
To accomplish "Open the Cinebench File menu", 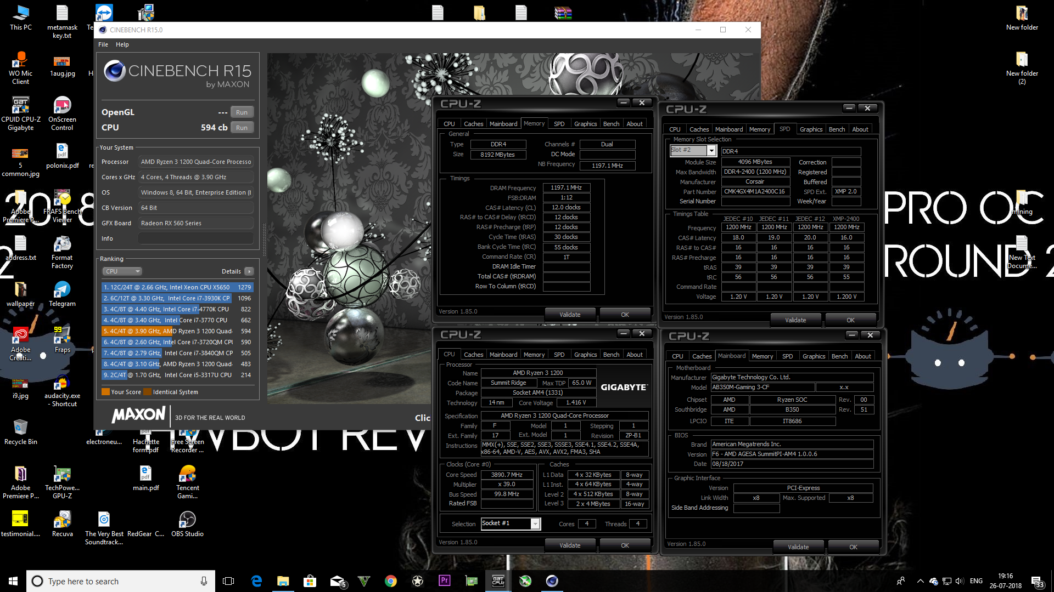I will (x=103, y=44).
